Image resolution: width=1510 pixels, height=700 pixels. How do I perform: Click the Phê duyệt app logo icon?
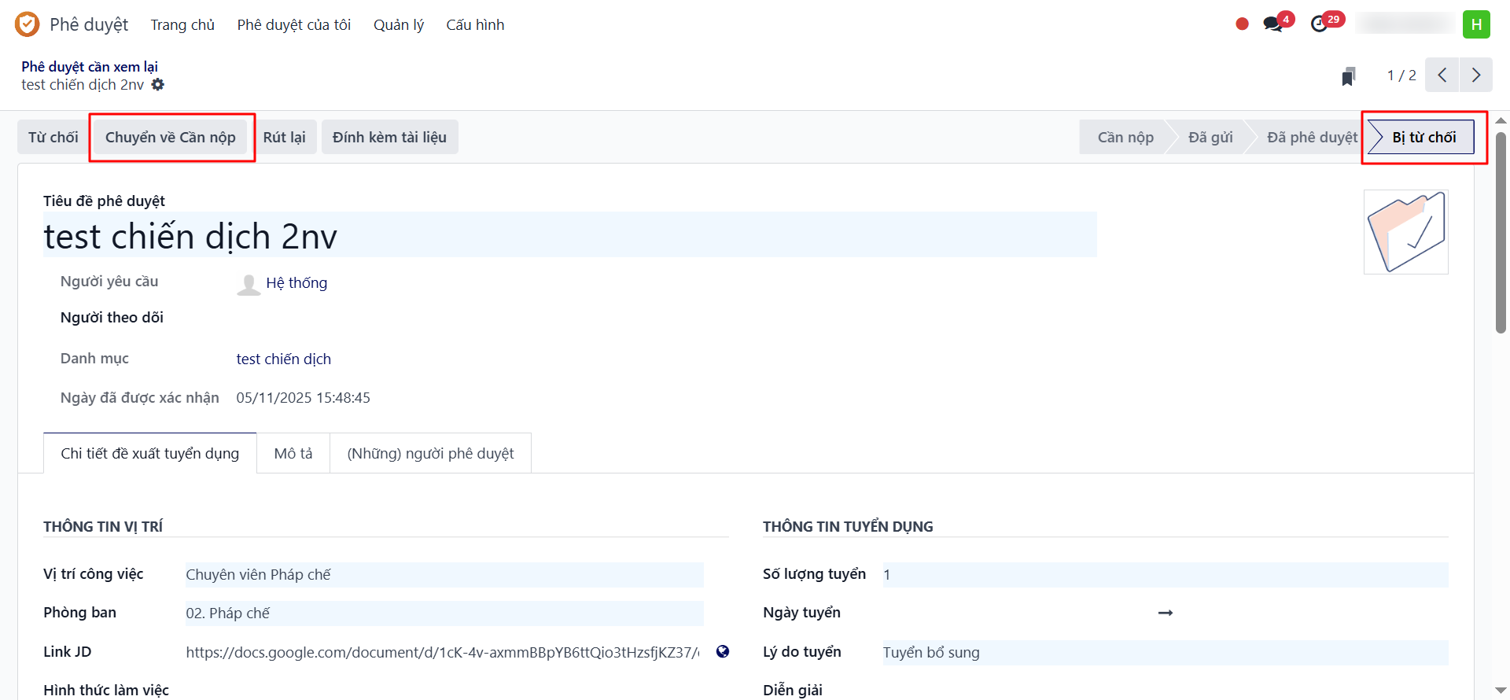[x=27, y=24]
